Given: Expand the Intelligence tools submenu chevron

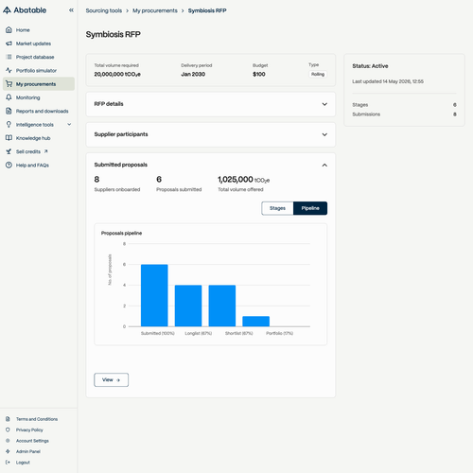Looking at the screenshot, I should point(69,125).
